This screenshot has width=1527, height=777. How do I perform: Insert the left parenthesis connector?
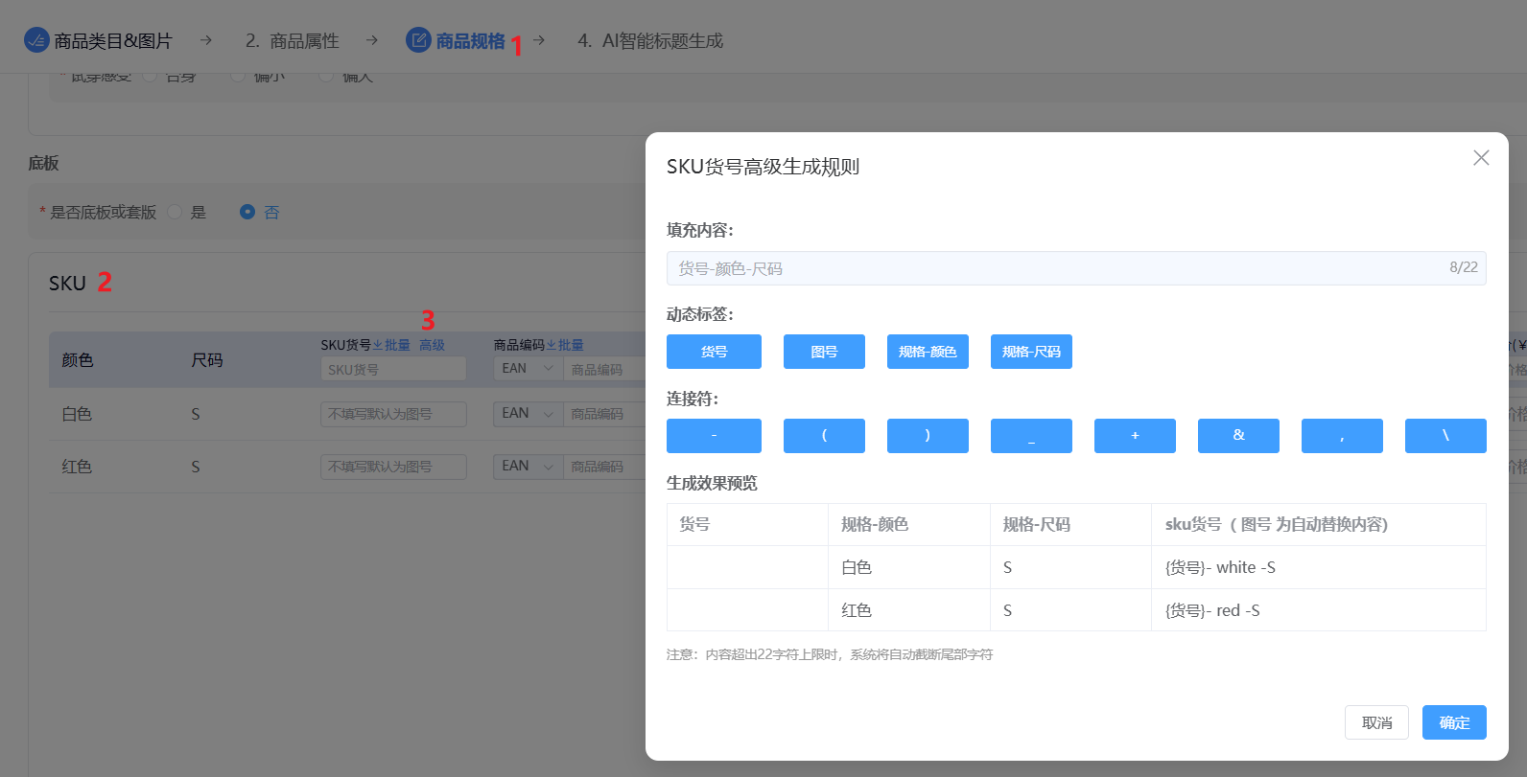pos(824,436)
